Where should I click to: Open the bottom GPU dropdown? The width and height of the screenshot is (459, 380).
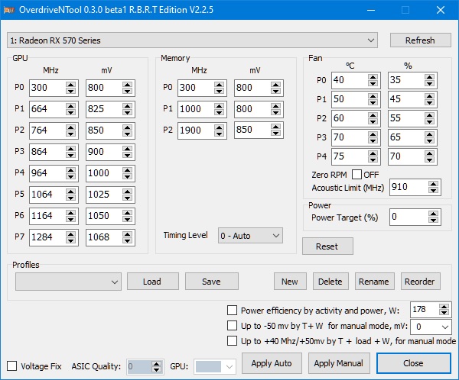tap(215, 366)
